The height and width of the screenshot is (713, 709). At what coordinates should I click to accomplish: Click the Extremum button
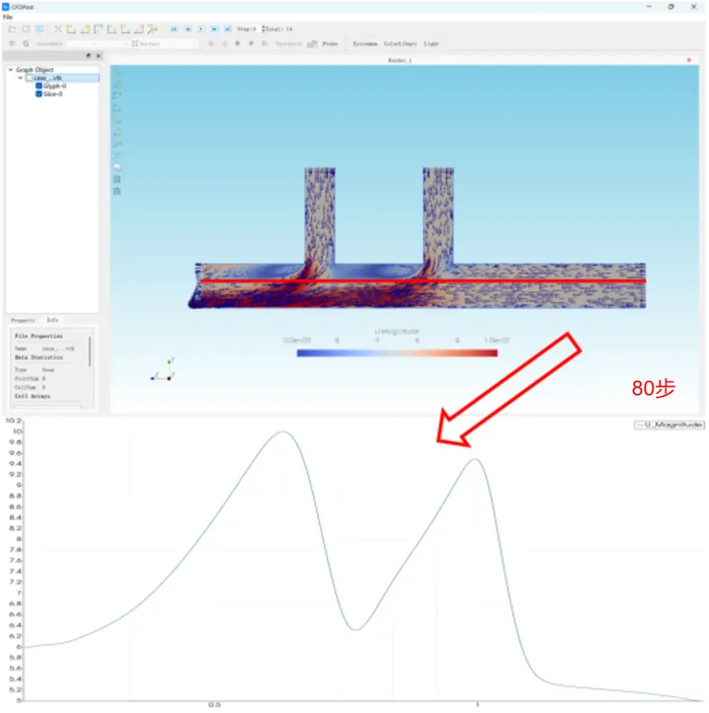[365, 43]
